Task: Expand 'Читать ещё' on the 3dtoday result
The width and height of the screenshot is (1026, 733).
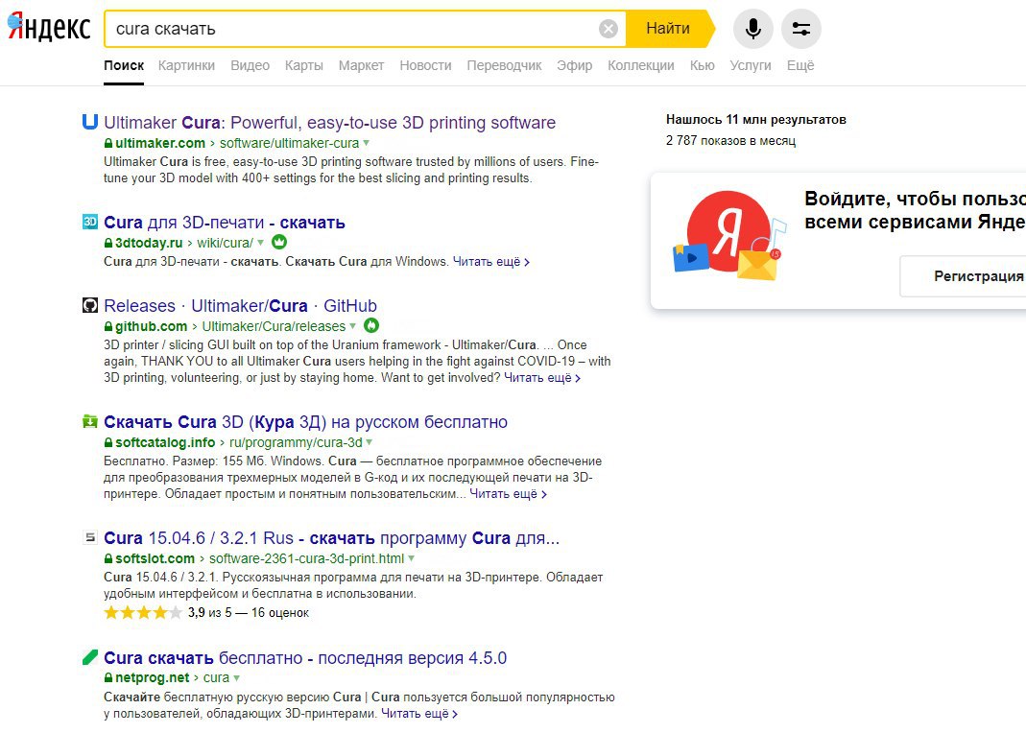Action: tap(490, 262)
